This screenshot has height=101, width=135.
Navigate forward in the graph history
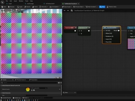pos(68,11)
